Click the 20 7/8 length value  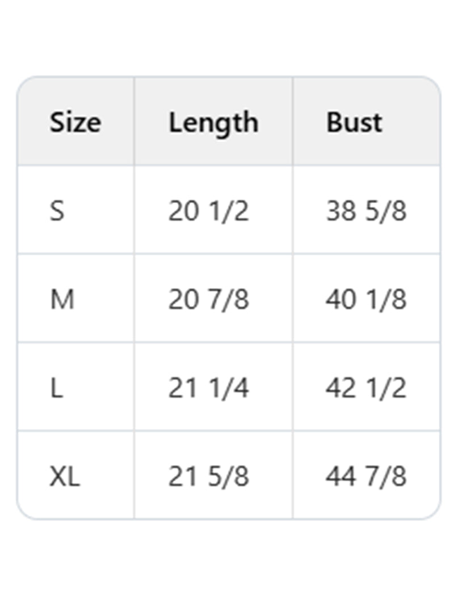208,299
